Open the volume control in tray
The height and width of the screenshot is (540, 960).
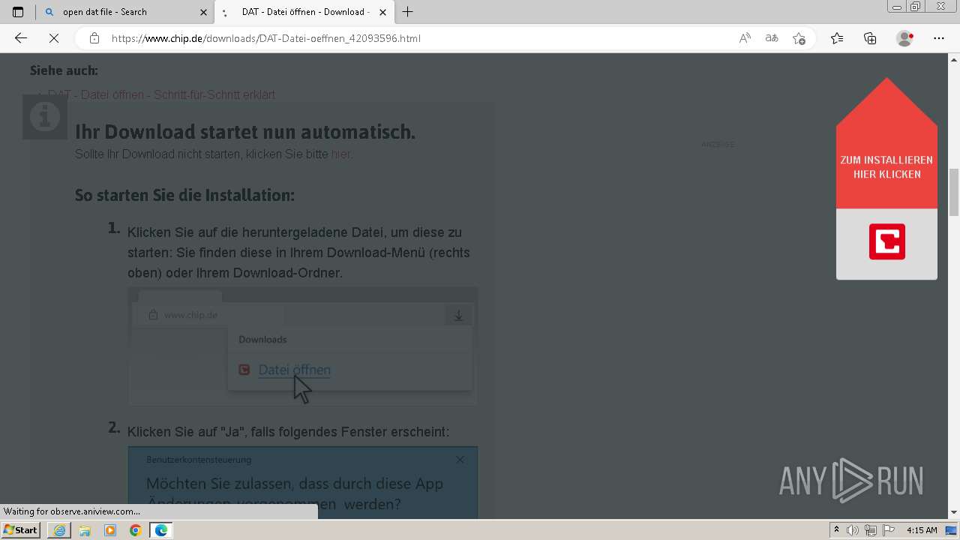coord(853,530)
